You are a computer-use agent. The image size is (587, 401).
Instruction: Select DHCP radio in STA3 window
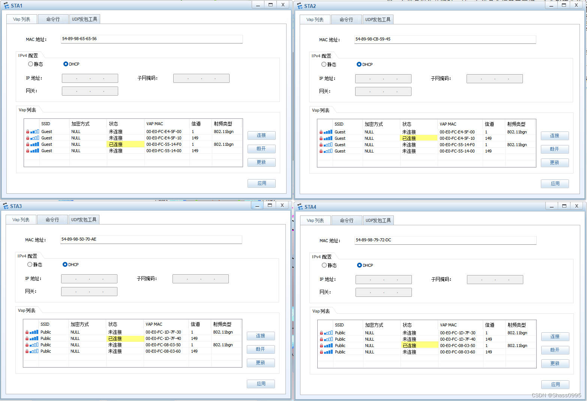tap(65, 265)
